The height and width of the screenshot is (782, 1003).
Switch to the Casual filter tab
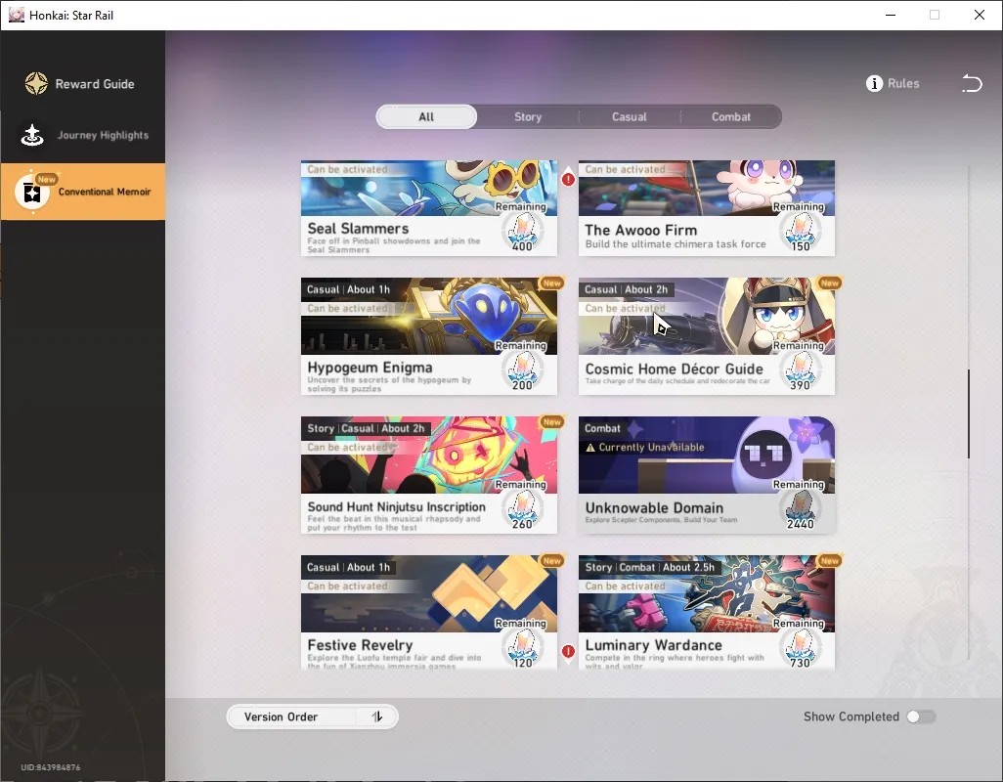tap(630, 117)
